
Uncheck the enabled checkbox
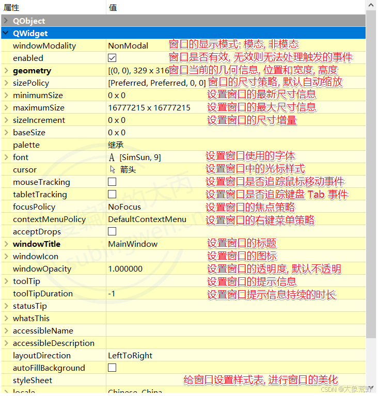click(112, 58)
